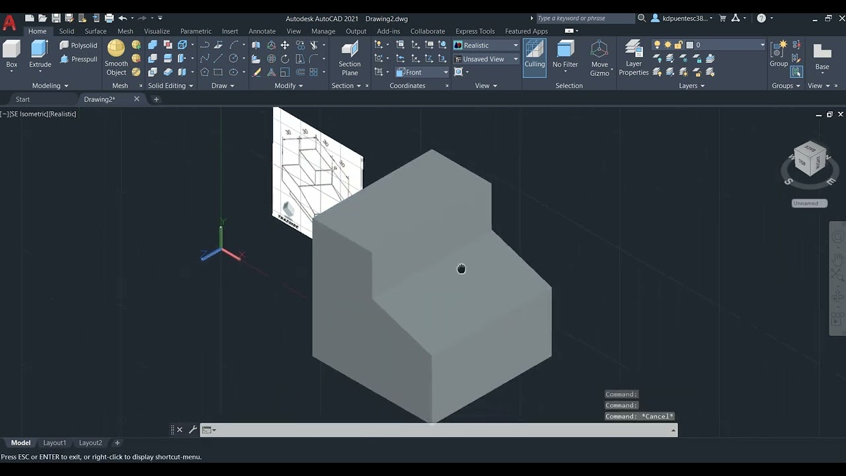846x476 pixels.
Task: Click the search binoculars icon
Action: click(x=641, y=19)
